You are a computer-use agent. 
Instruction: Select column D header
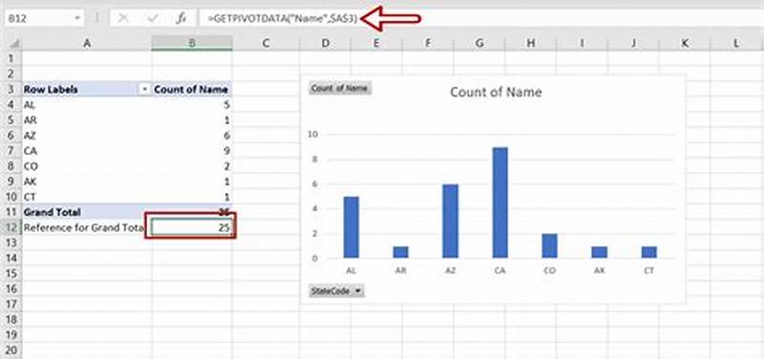coord(325,43)
